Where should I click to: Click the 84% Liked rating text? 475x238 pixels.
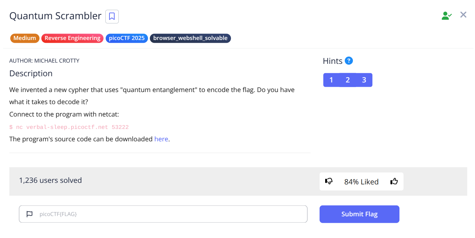click(x=361, y=182)
